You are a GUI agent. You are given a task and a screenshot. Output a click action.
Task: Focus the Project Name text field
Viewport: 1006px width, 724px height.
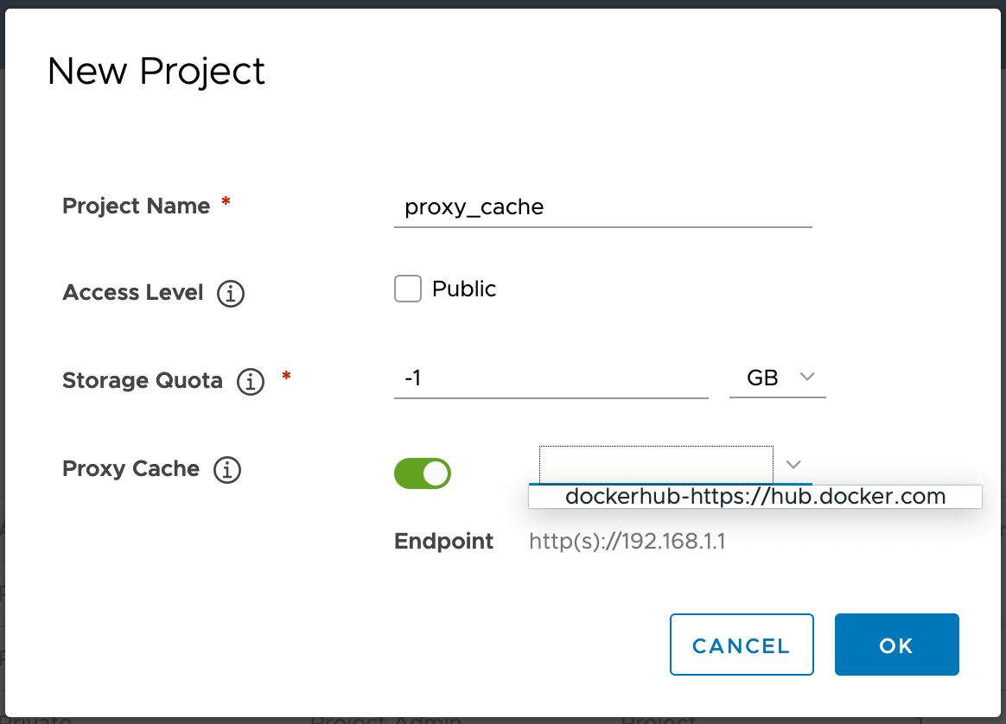tap(602, 207)
